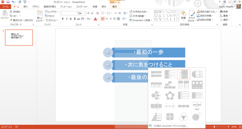Switch to the 書式 tab
Screen dimensions: 242x129
[115, 7]
